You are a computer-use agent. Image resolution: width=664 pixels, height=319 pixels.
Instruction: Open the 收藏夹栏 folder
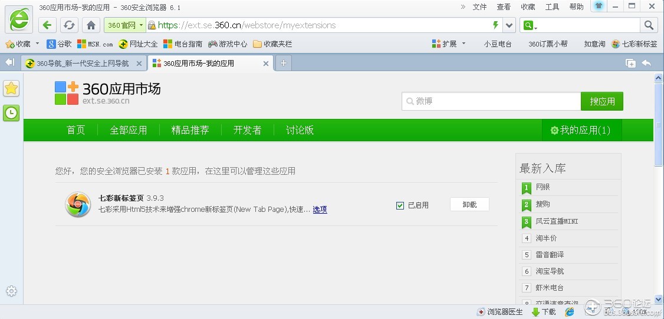click(x=272, y=44)
